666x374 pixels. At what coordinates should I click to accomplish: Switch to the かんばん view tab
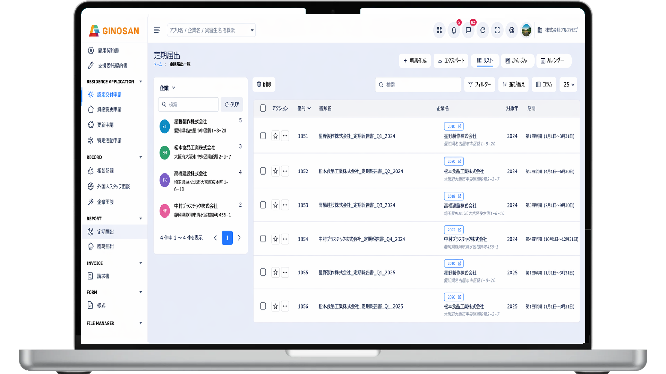[517, 61]
